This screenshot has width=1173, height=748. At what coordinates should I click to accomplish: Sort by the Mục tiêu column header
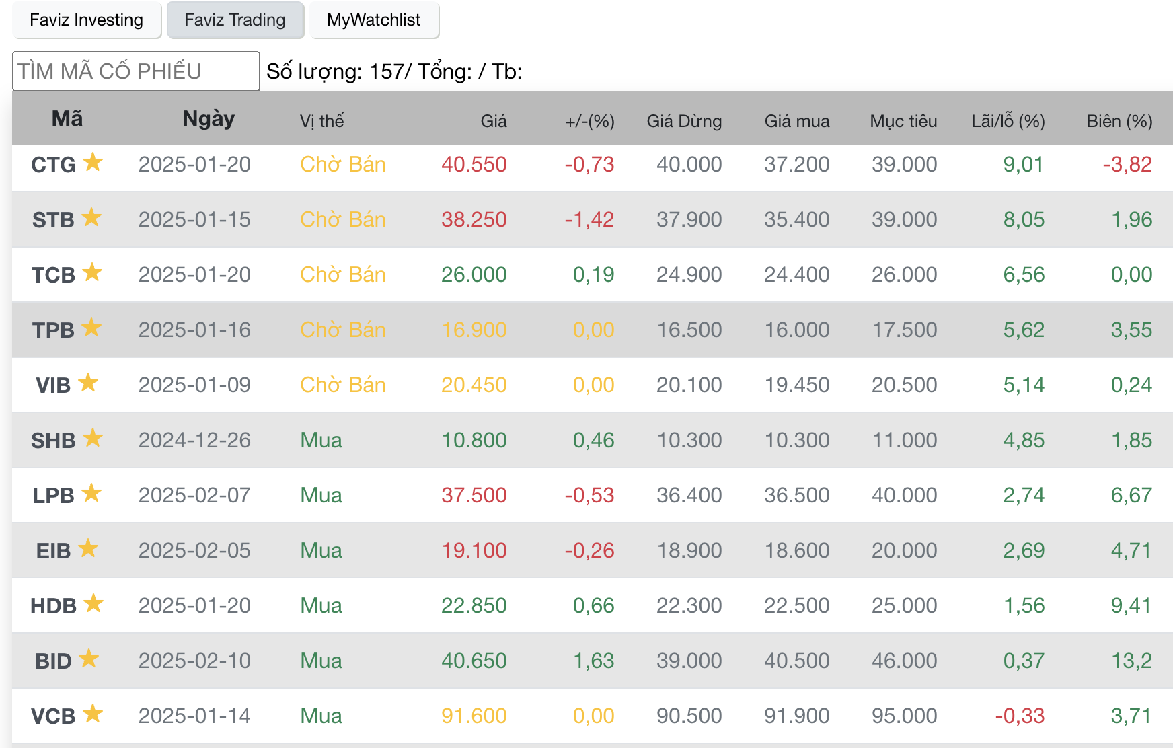pyautogui.click(x=903, y=121)
